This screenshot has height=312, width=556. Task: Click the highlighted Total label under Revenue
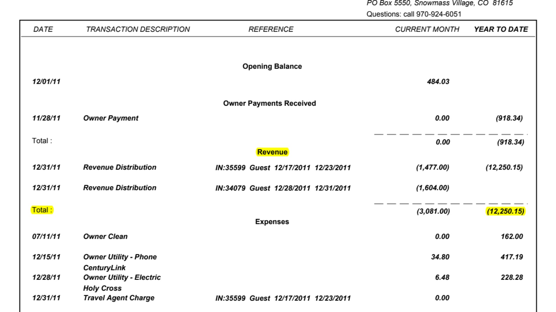click(x=42, y=210)
